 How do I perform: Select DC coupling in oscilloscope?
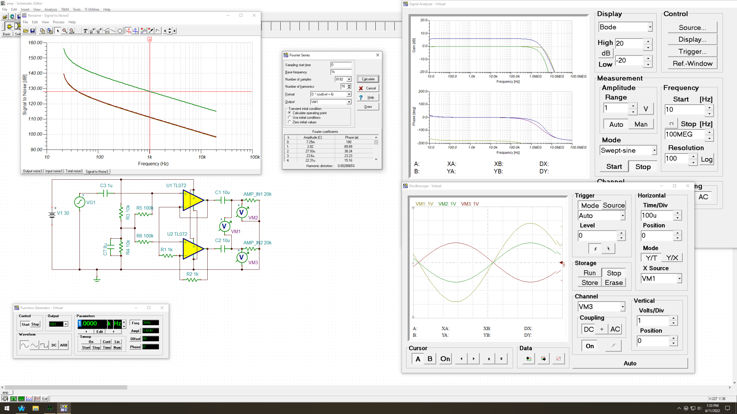(x=589, y=329)
